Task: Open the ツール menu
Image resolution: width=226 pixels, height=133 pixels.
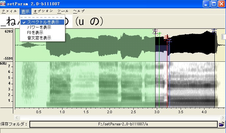Action: 63,11
